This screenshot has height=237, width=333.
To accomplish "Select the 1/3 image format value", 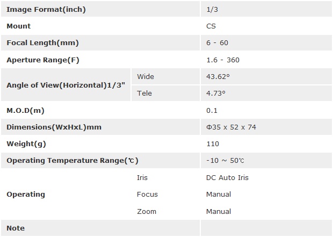I will (x=211, y=9).
